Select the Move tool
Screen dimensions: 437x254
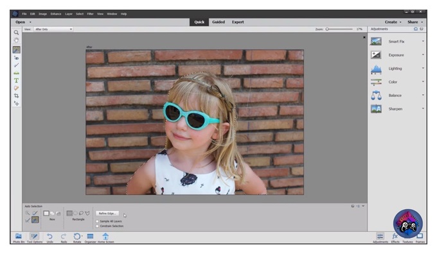tap(17, 103)
